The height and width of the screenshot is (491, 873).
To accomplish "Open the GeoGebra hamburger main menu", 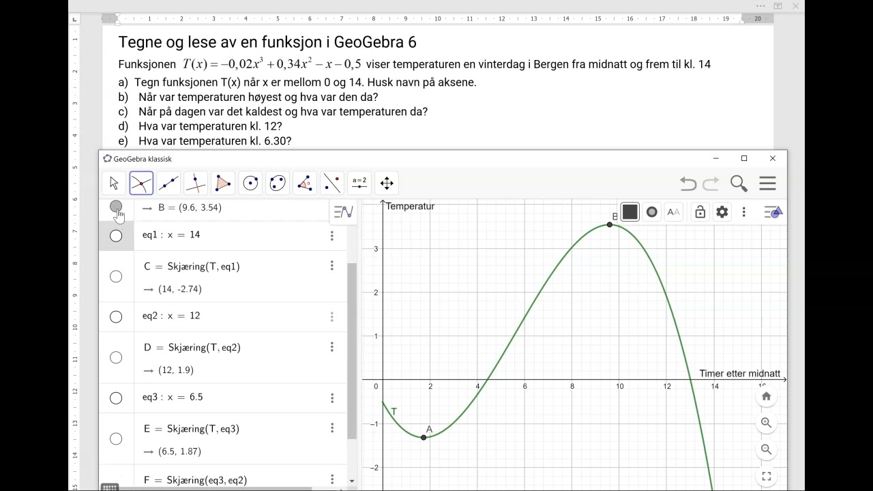I will coord(768,183).
